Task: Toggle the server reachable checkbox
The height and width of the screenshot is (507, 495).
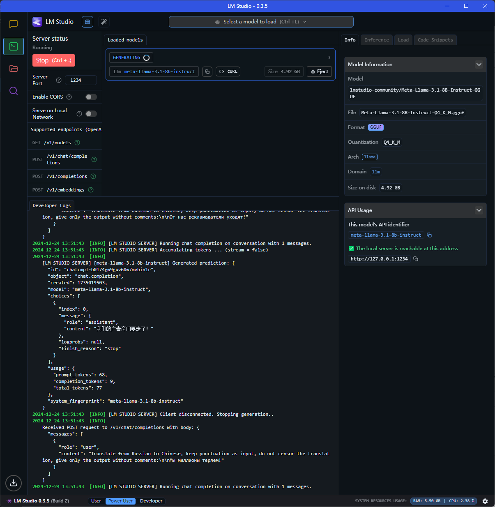Action: [351, 249]
